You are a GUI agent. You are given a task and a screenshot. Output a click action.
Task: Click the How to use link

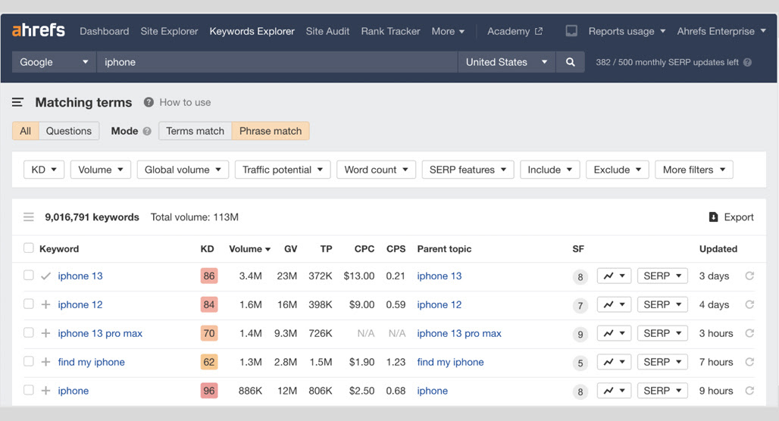tap(185, 102)
